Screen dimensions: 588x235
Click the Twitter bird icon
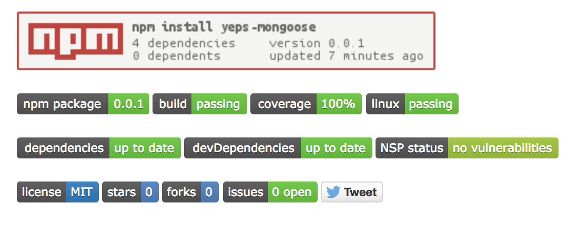[333, 192]
